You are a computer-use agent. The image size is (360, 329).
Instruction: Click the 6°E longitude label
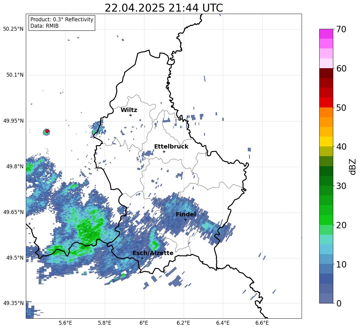(144, 323)
